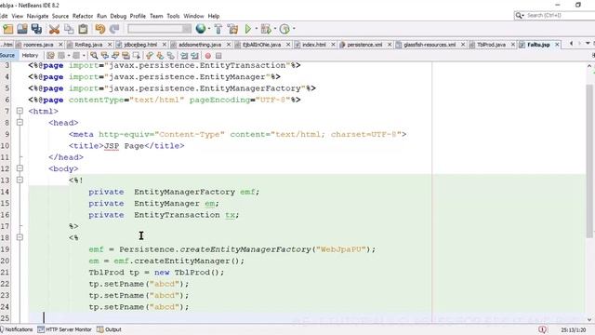Click the New Project icon
Image resolution: width=595 pixels, height=335 pixels.
[7, 29]
